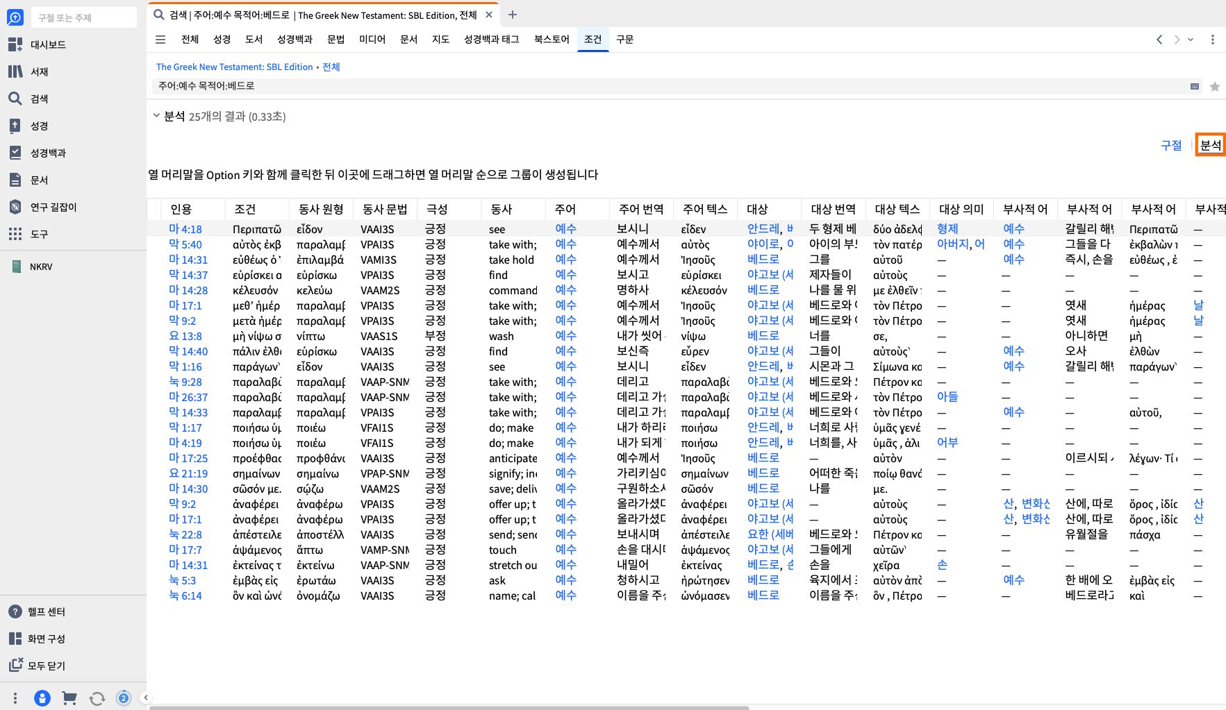Click the horizontal scrollbar at bottom
Viewport: 1226px width, 710px height.
[449, 707]
